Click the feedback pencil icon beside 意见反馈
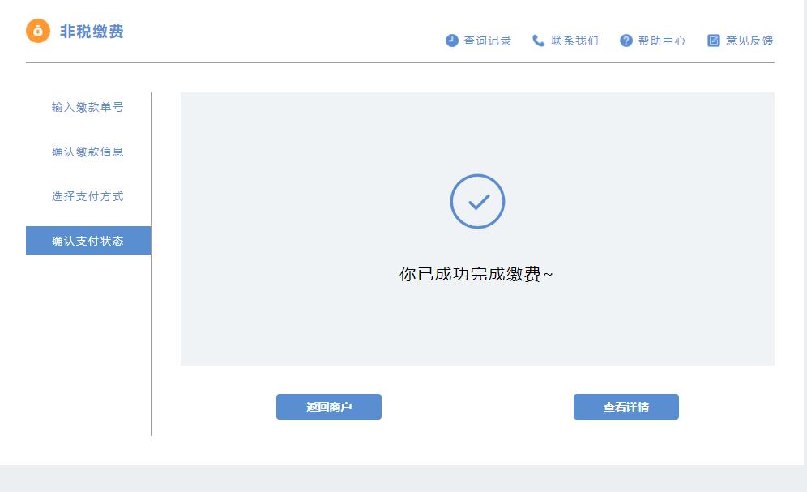The image size is (807, 492). point(714,40)
